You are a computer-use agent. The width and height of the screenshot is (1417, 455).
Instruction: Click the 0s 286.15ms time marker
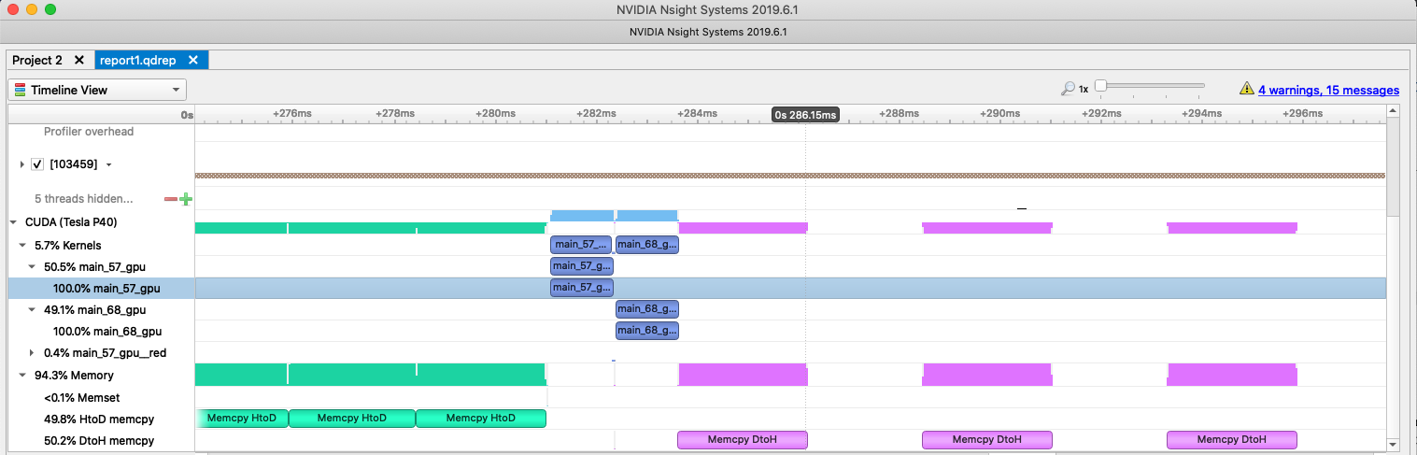click(x=805, y=114)
